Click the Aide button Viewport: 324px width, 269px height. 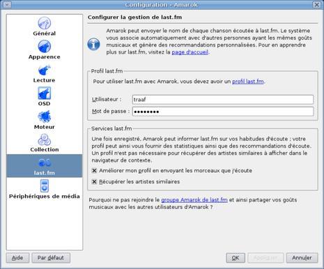[x=17, y=258]
